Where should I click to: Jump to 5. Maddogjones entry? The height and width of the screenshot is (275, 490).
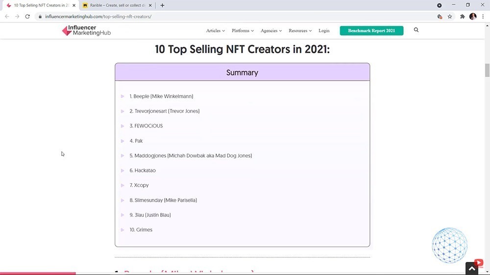[x=191, y=155]
